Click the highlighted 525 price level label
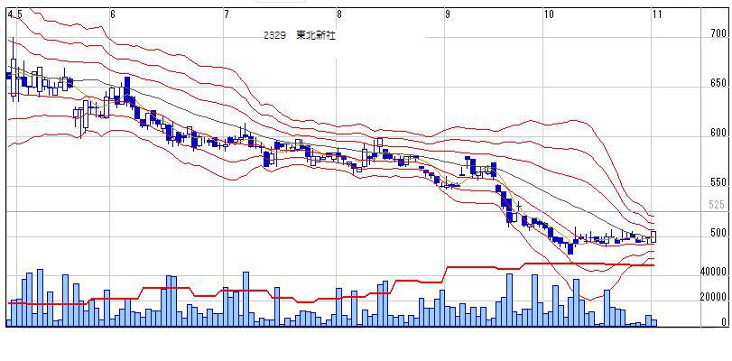This screenshot has width=732, height=361. [717, 205]
